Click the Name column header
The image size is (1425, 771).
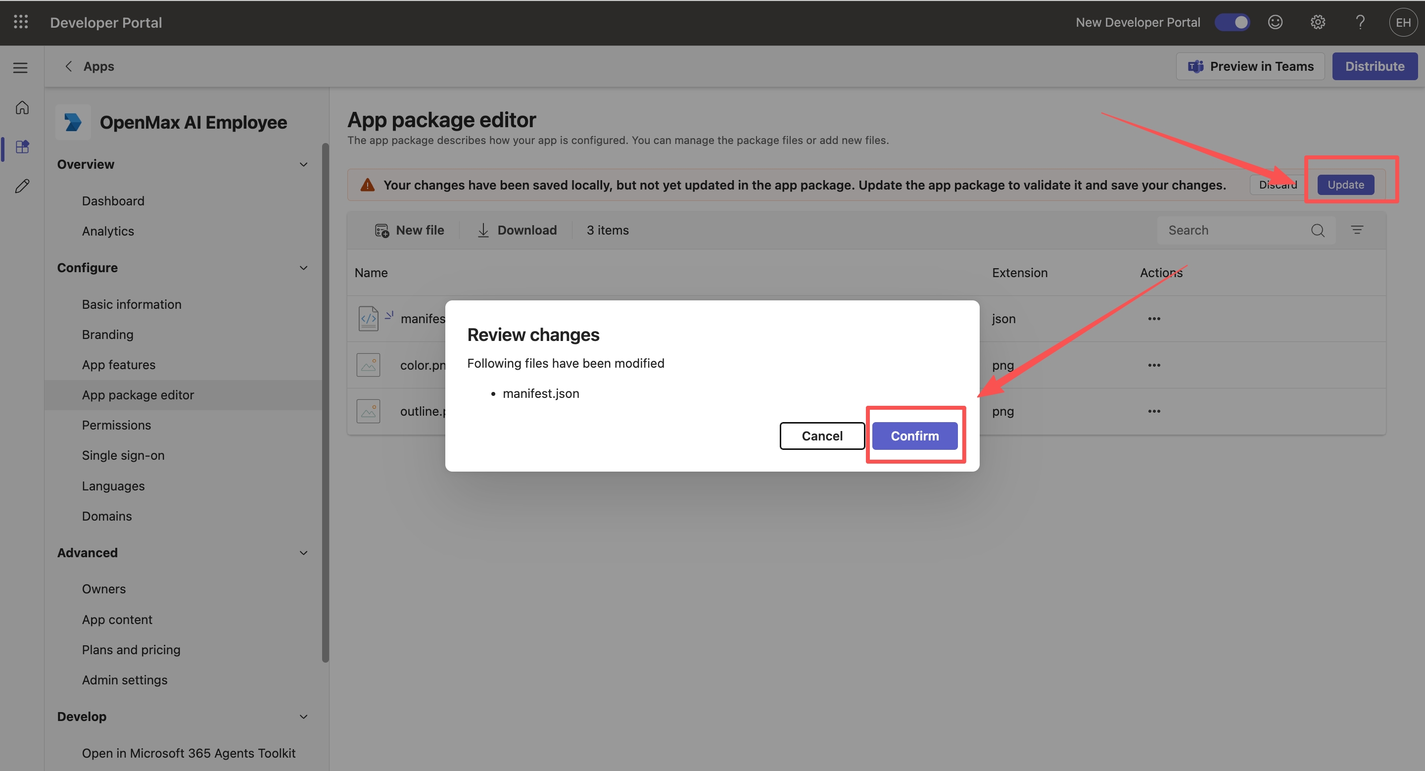[371, 273]
